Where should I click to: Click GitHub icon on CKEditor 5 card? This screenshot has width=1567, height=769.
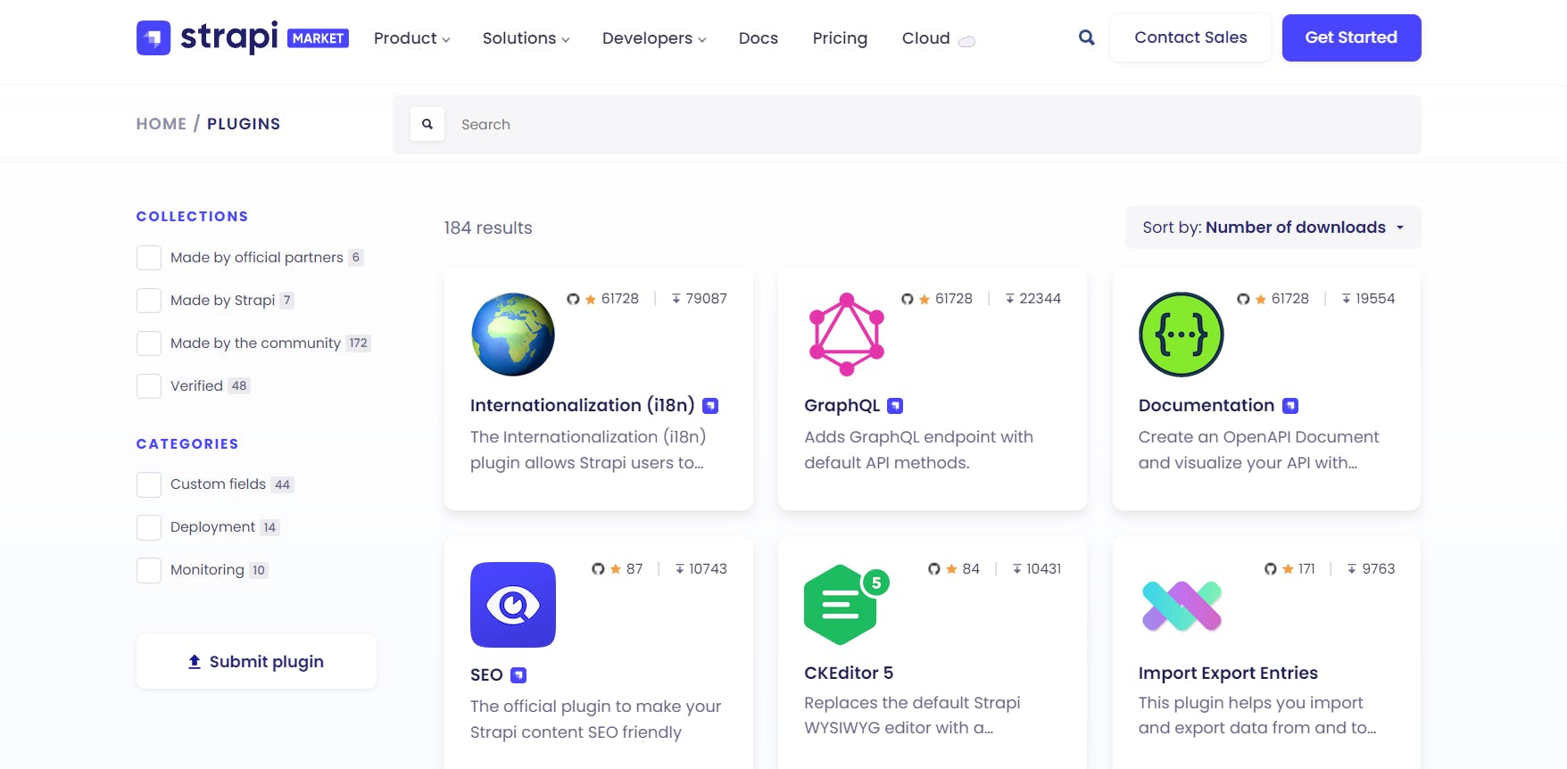[x=934, y=569]
